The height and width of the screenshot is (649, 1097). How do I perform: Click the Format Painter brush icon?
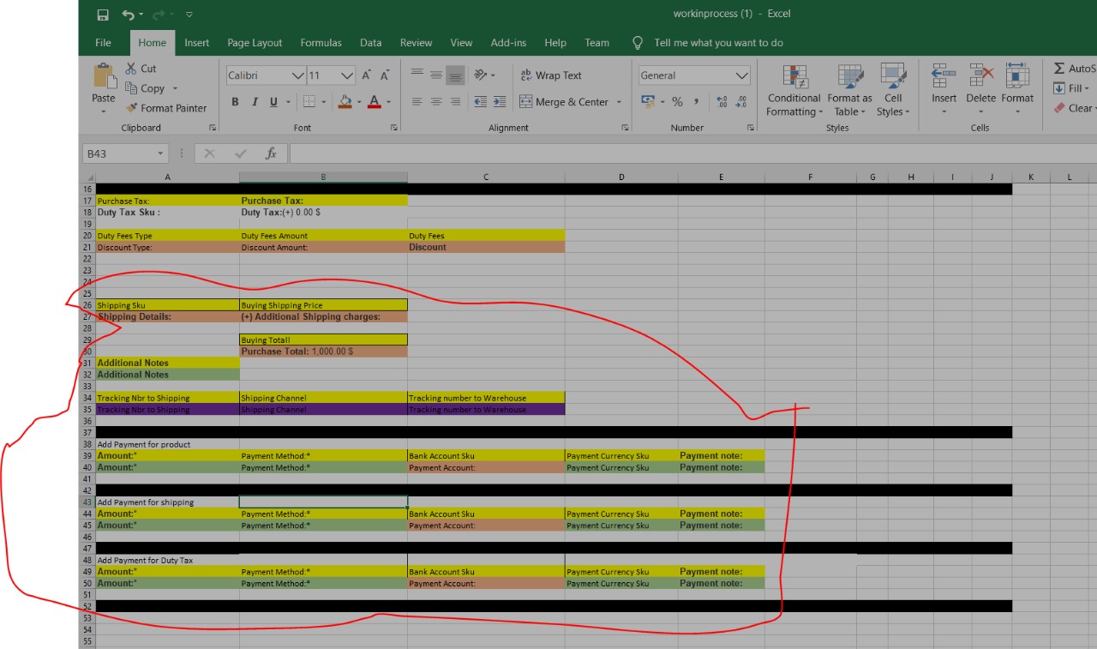point(132,108)
